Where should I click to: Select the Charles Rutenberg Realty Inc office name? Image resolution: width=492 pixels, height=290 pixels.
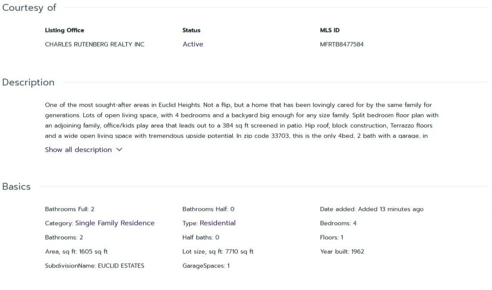pyautogui.click(x=94, y=44)
